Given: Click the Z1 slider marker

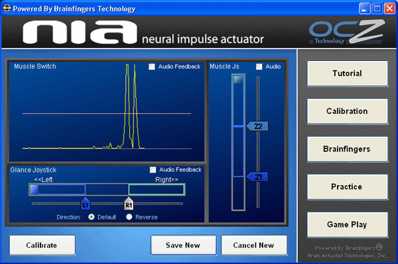Looking at the screenshot, I should coord(257,177).
